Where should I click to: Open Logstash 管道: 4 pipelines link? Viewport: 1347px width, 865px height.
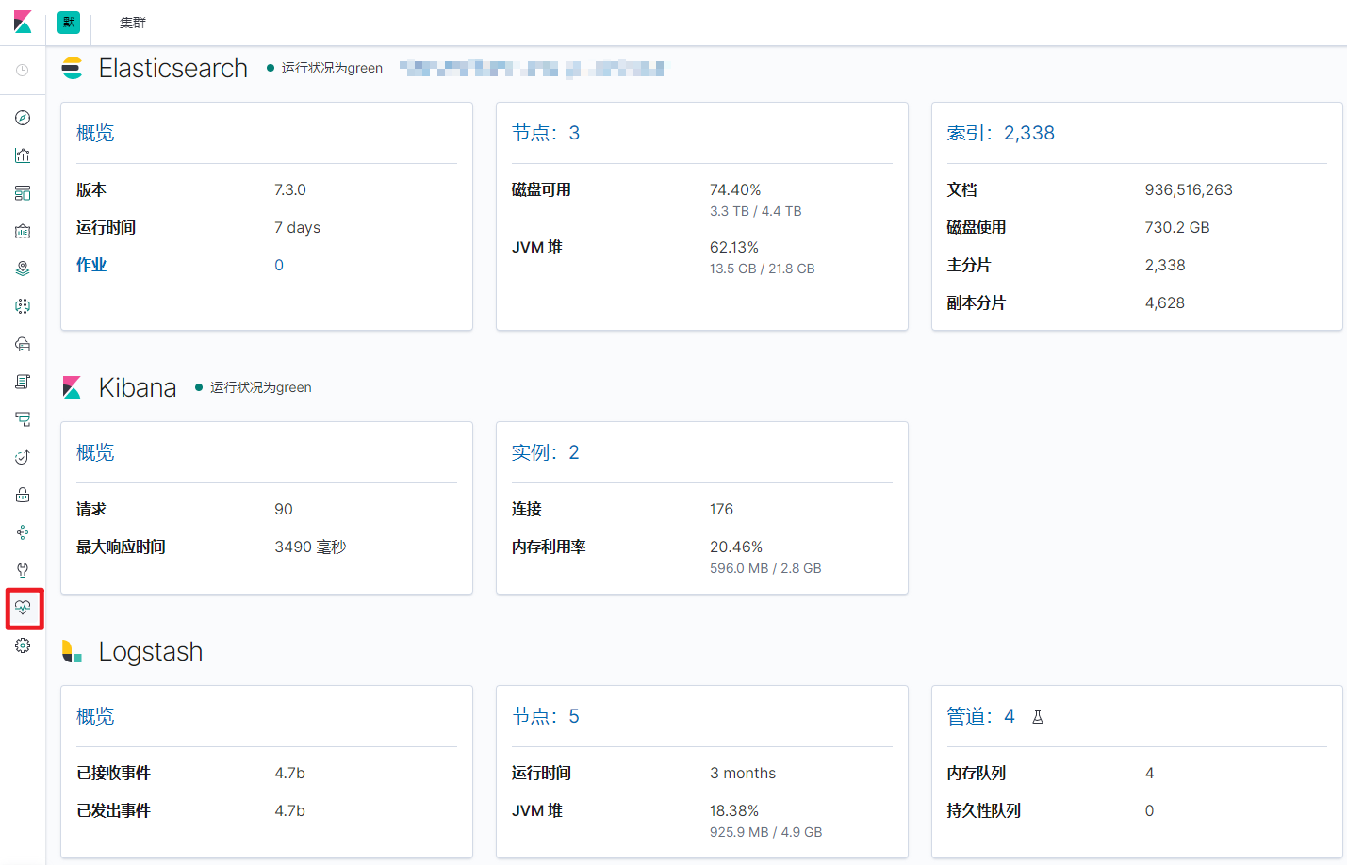click(981, 716)
